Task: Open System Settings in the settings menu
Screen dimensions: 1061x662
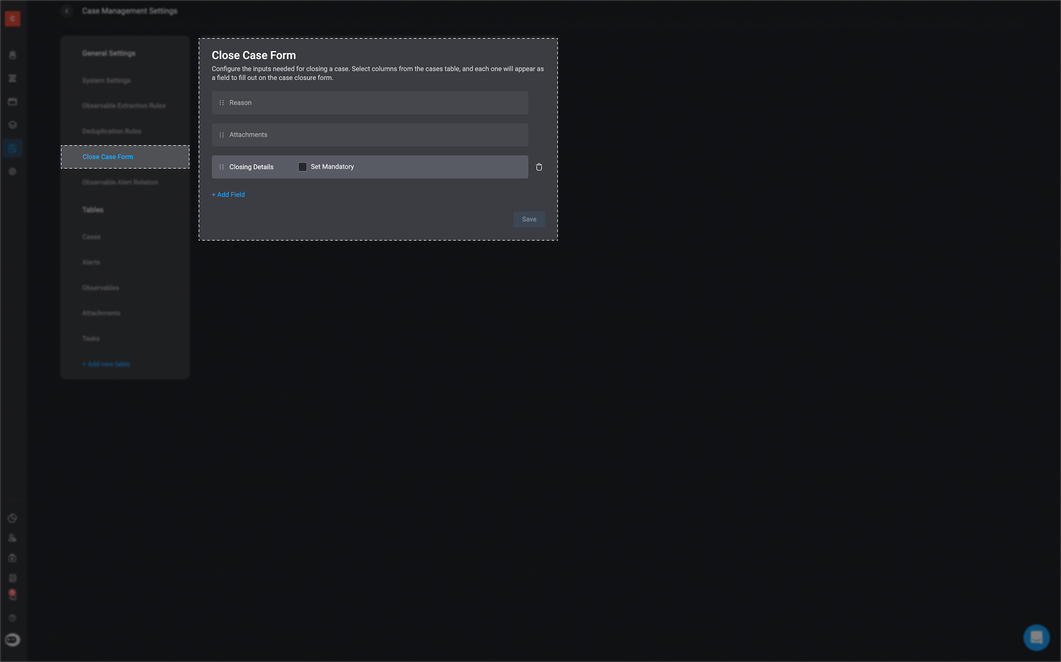Action: (x=106, y=81)
